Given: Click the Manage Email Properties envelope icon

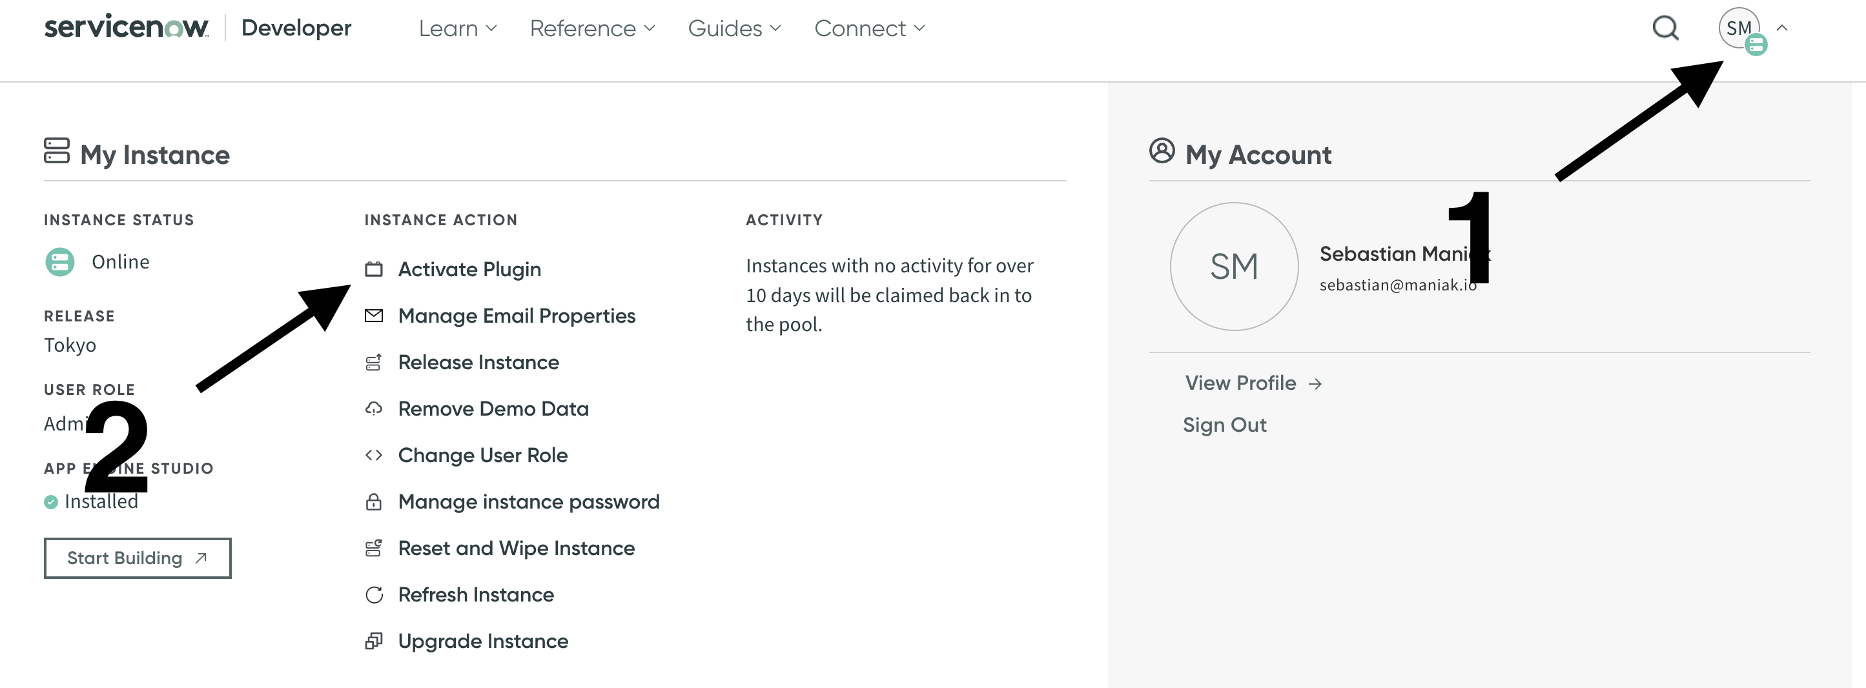Looking at the screenshot, I should tap(374, 316).
